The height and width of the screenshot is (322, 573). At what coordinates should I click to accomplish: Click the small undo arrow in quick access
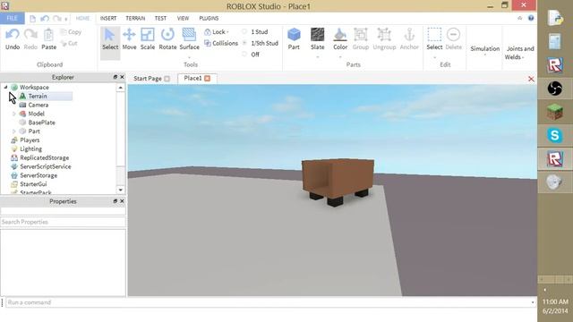[45, 18]
